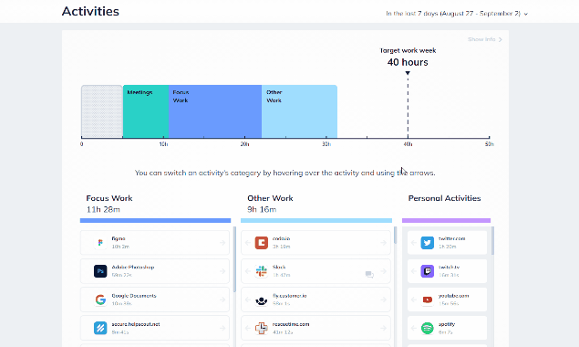Open the Slack comment bubble icon
The width and height of the screenshot is (579, 347).
[x=369, y=274]
